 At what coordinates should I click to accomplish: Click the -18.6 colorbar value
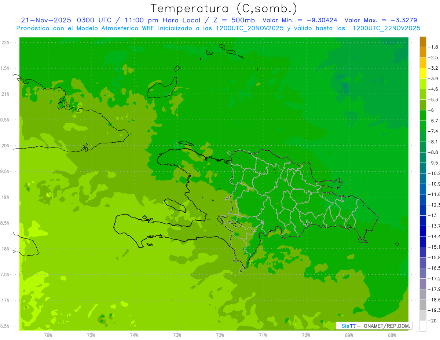[x=434, y=300]
